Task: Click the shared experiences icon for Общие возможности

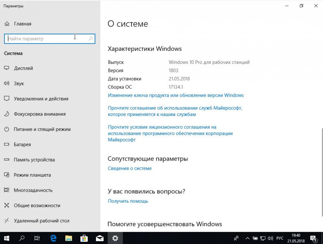Action: click(7, 205)
